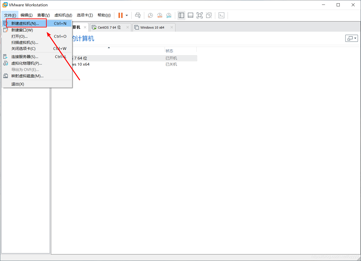The height and width of the screenshot is (261, 361).
Task: Revert to snapshot using the clock-arrow icon
Action: tap(159, 15)
